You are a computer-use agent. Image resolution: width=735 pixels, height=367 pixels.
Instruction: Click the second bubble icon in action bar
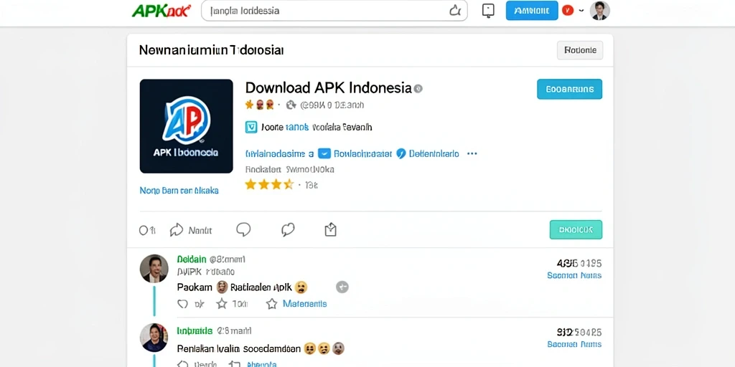point(287,229)
